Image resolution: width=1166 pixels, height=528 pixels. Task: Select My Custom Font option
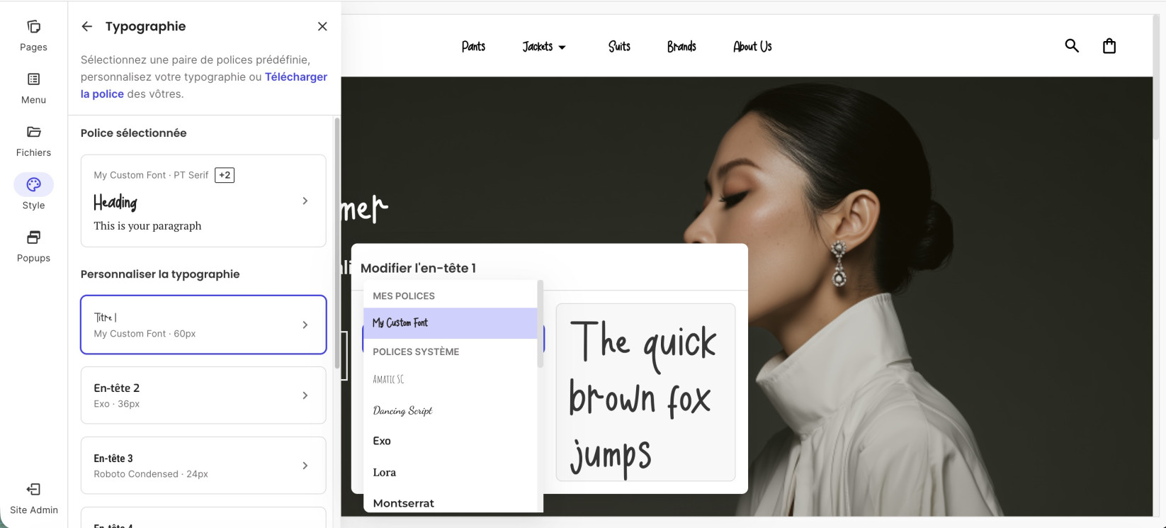point(451,323)
